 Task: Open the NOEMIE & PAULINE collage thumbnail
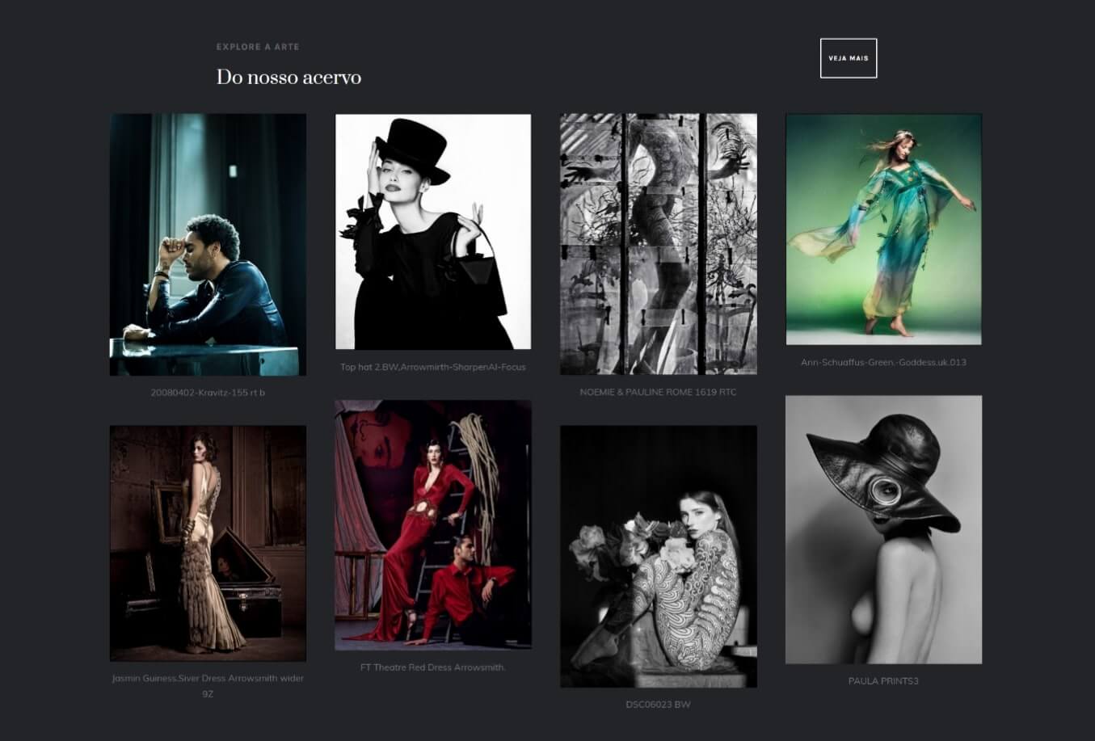(658, 244)
